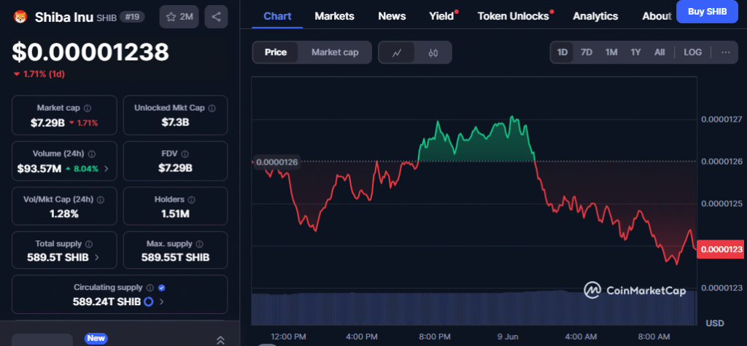Show info icon next to Market cap
747x346 pixels.
[88, 108]
